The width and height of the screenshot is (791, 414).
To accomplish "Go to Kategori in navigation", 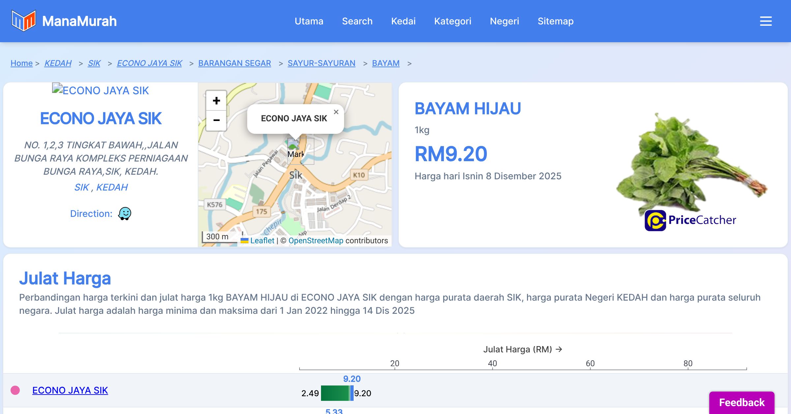I will pos(453,21).
